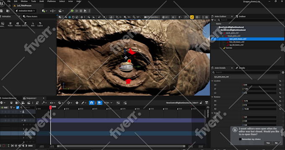Open the Blueprints dropdown in main toolbar

click(x=53, y=11)
